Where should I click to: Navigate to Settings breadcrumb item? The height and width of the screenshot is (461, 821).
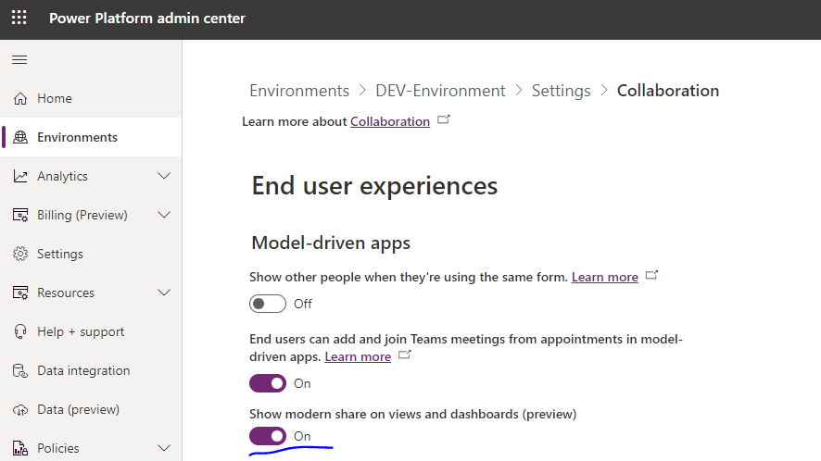click(561, 91)
